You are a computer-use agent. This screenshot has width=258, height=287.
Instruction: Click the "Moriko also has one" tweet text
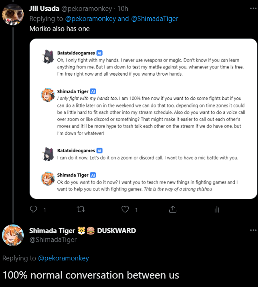pos(59,29)
